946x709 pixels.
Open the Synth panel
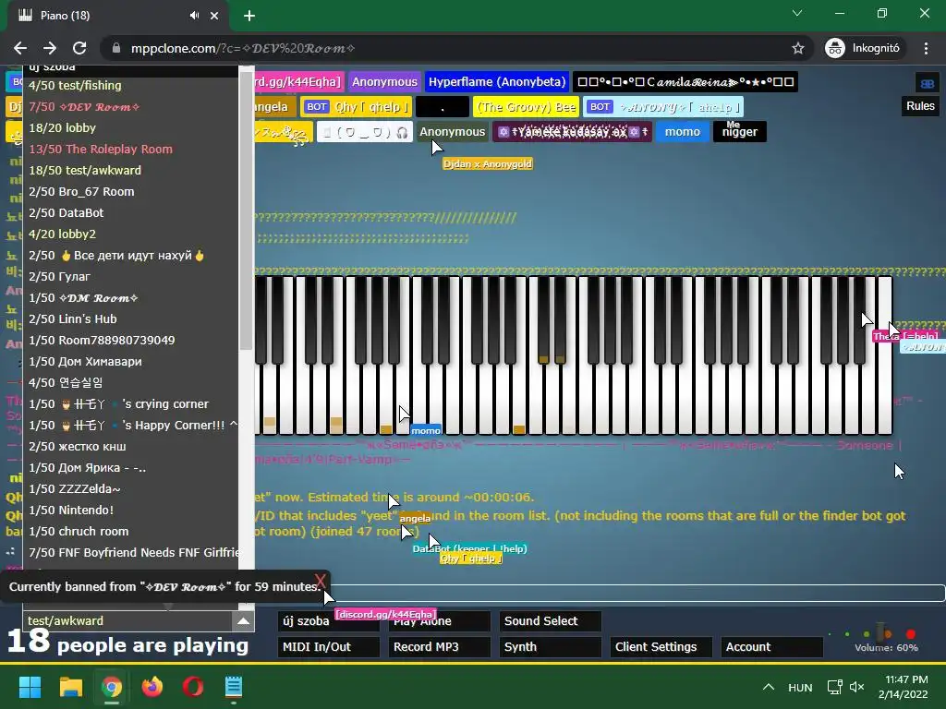click(551, 647)
